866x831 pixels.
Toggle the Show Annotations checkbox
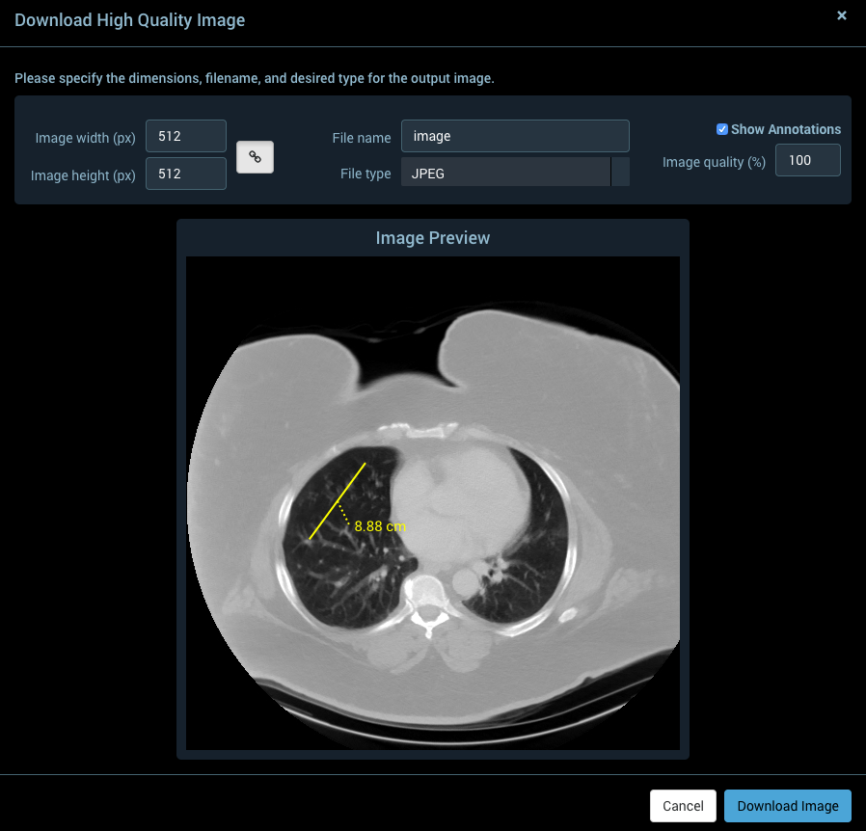pos(722,129)
